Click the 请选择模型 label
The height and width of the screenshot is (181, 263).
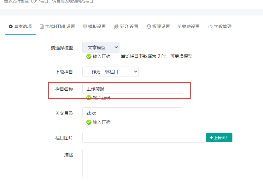coord(62,48)
